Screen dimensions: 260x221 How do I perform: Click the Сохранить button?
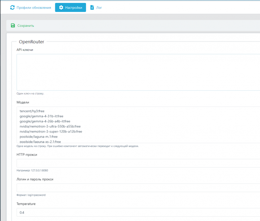tap(22, 26)
